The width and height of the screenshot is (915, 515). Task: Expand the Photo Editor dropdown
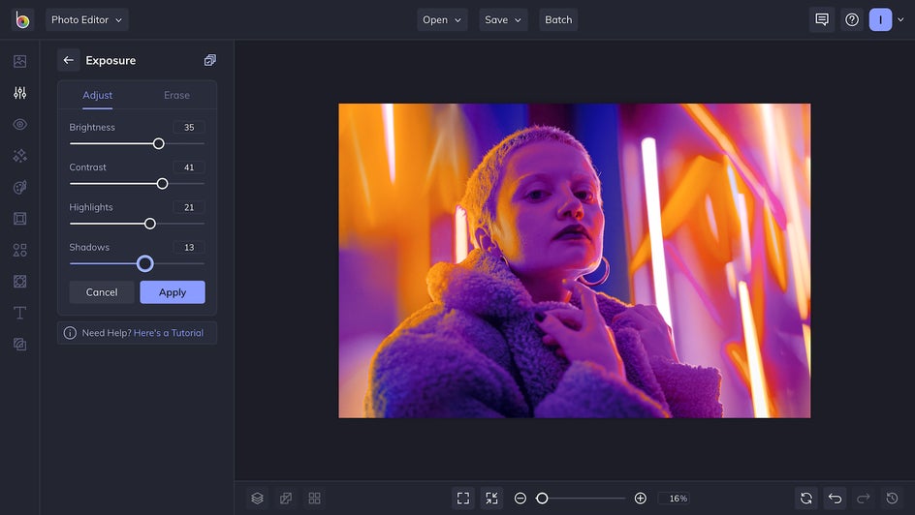click(87, 19)
